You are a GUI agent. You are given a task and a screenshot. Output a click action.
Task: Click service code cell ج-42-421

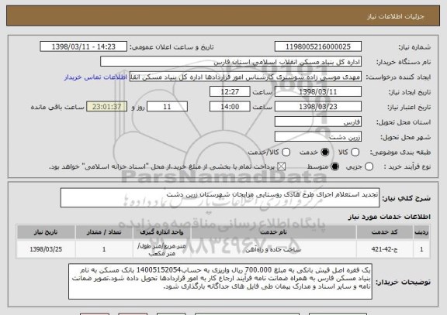tap(385, 249)
